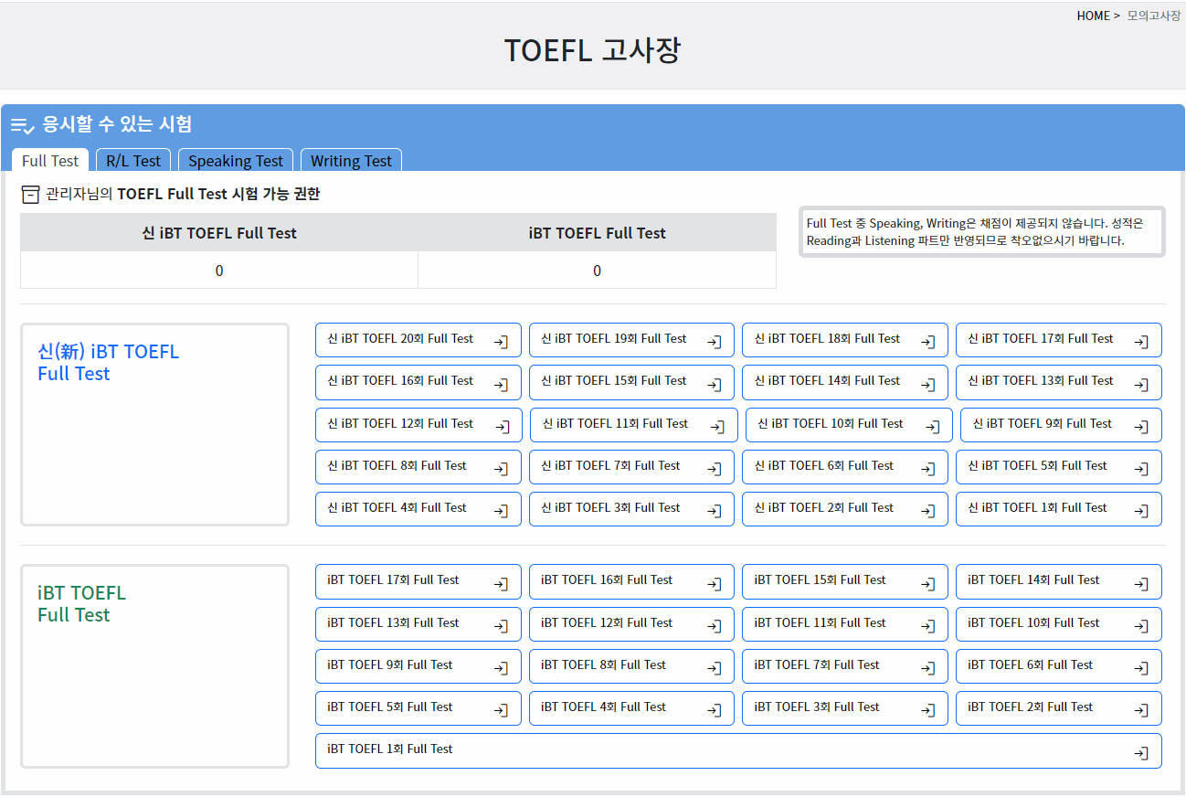
Task: Select the Full Test tab
Action: click(x=50, y=160)
